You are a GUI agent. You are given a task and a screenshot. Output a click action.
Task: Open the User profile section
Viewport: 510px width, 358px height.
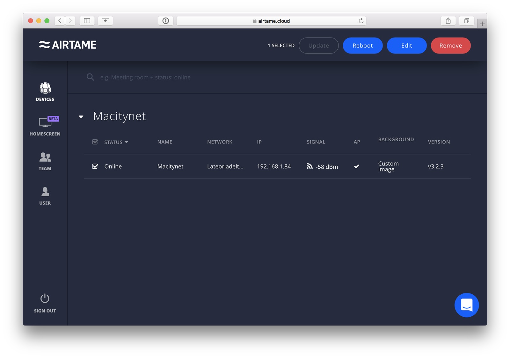(x=45, y=196)
